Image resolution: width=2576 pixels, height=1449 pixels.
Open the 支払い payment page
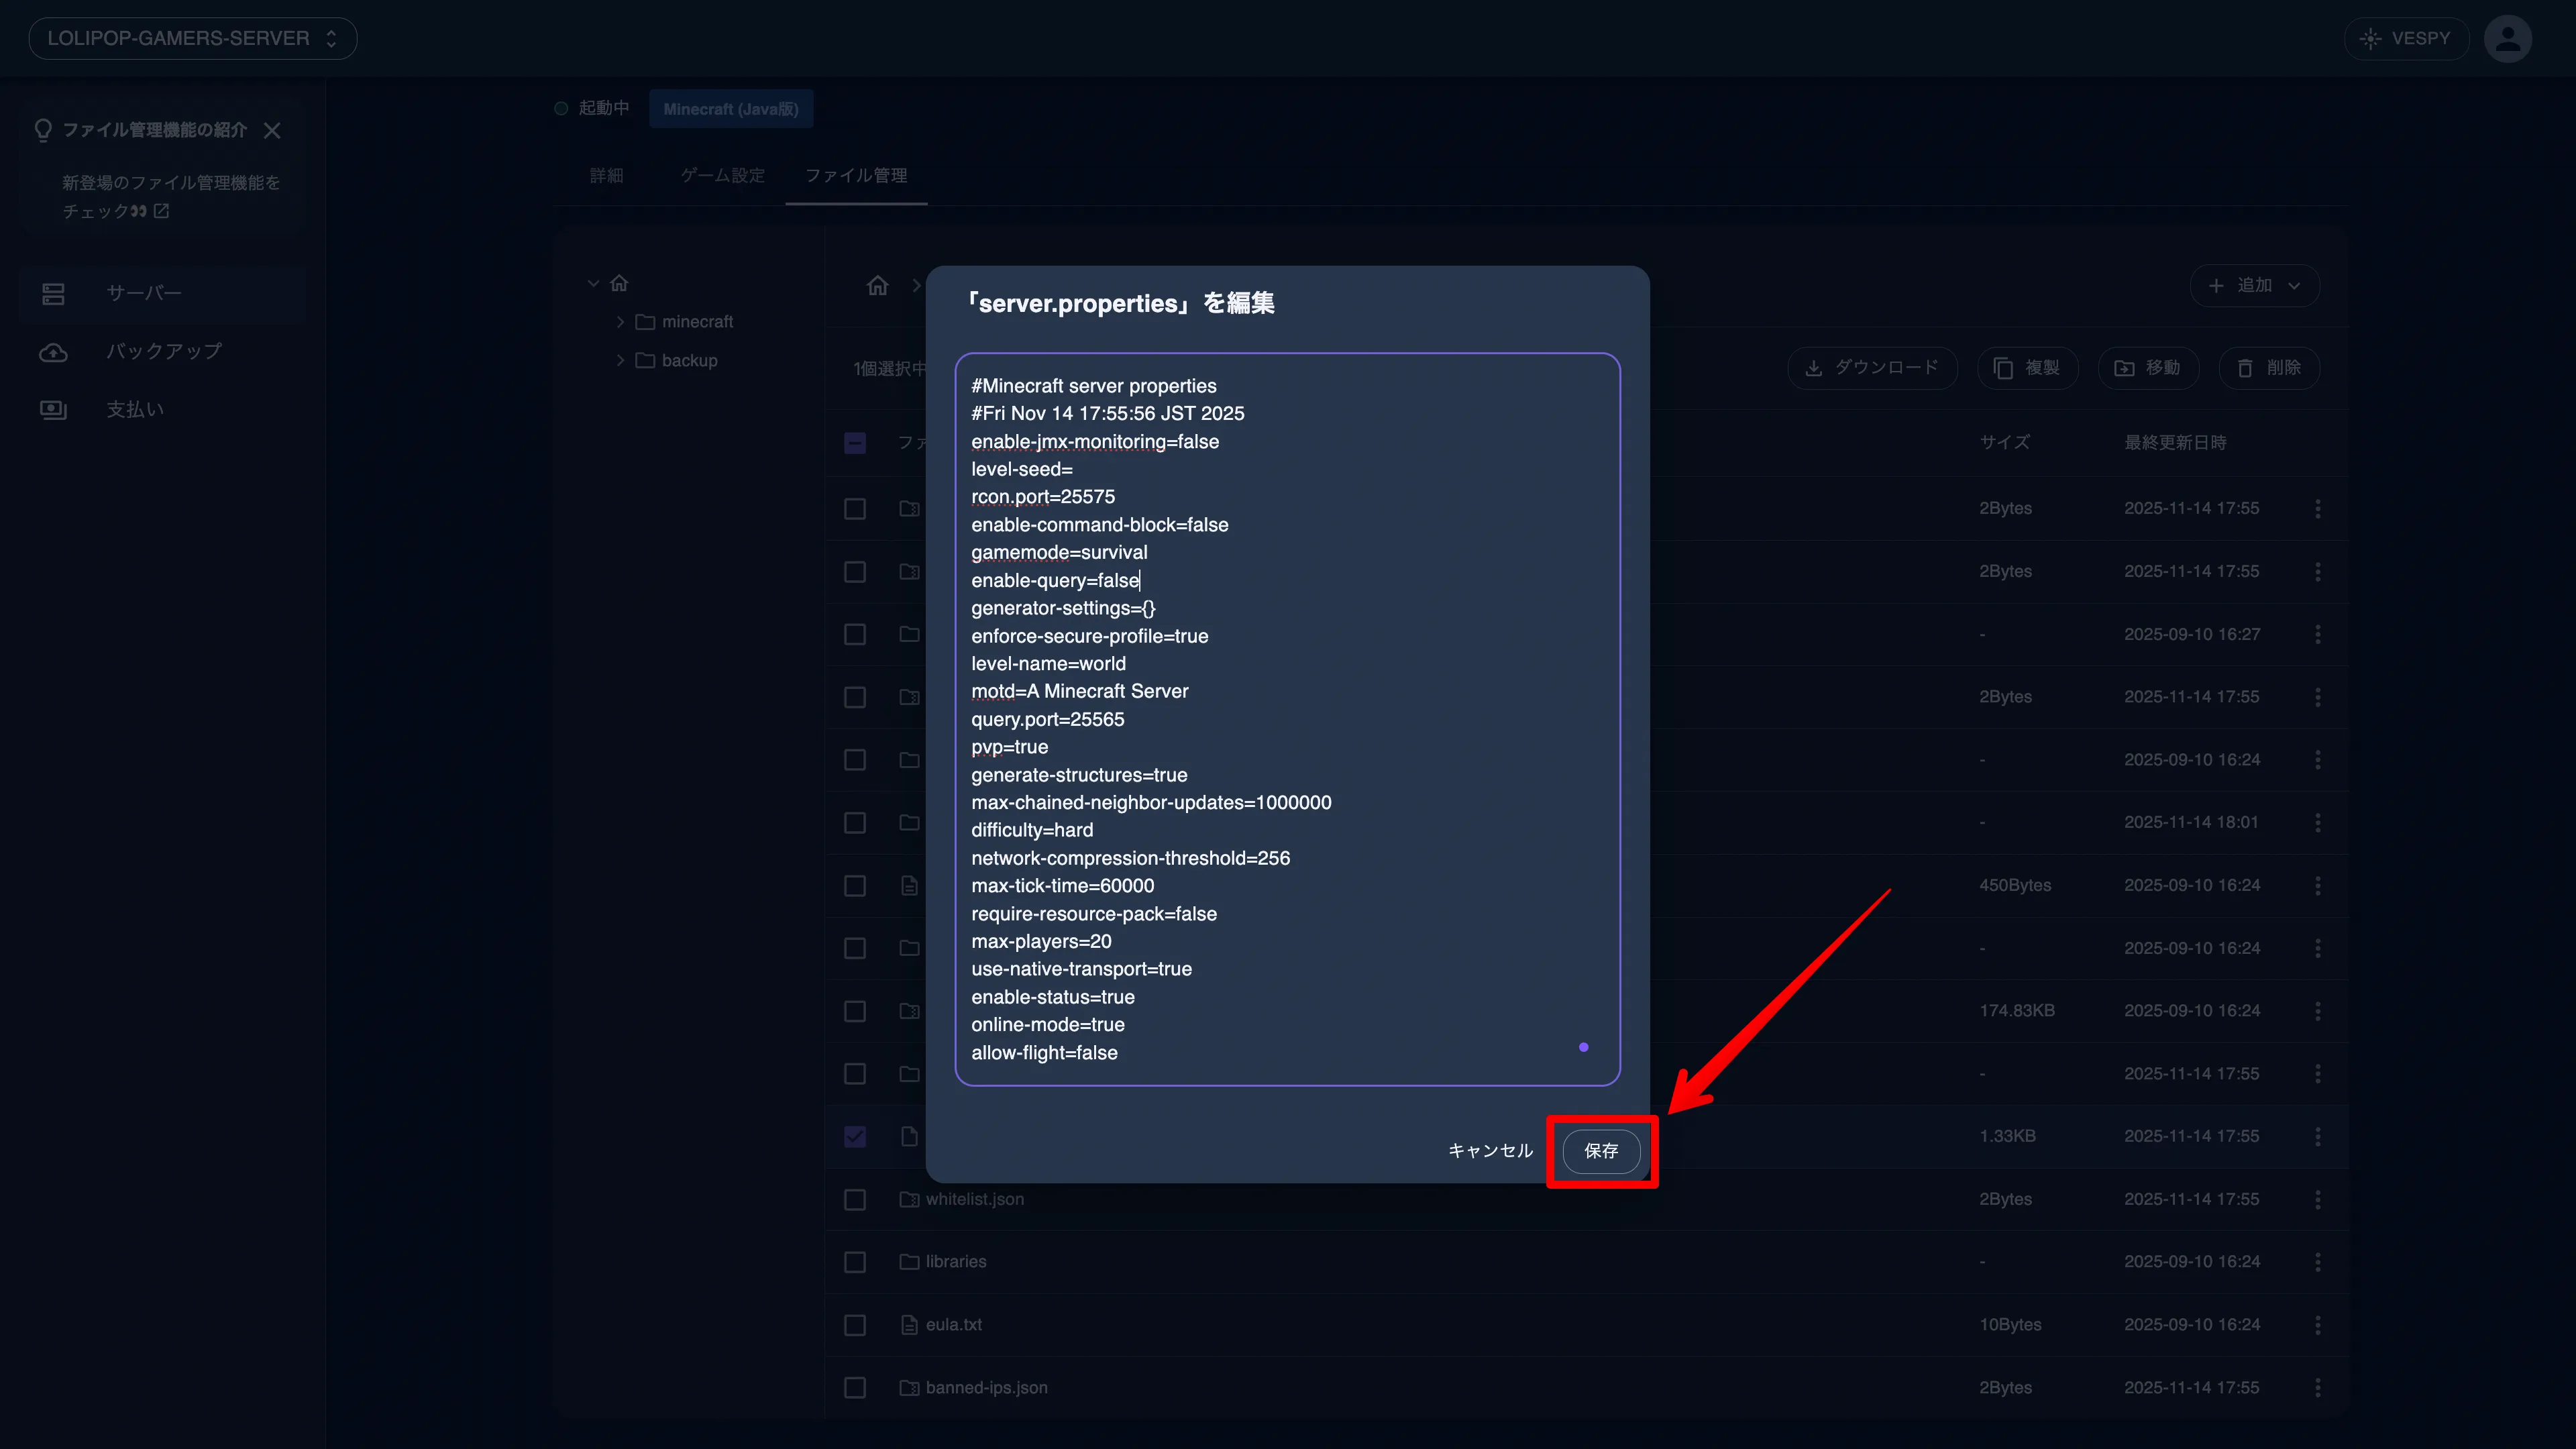click(135, 409)
